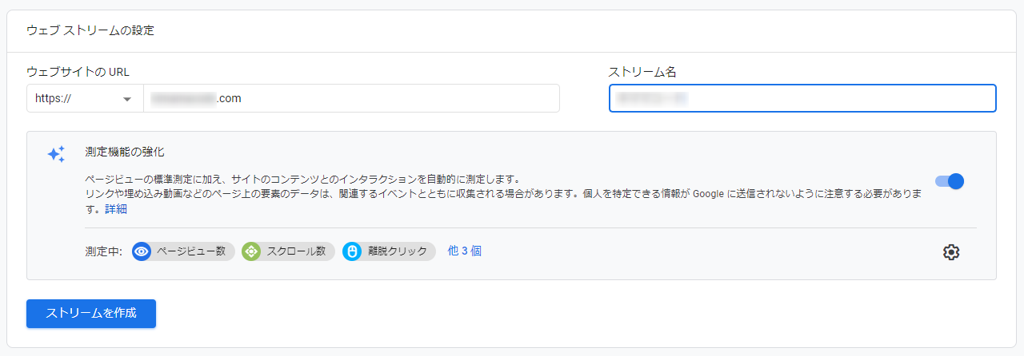The width and height of the screenshot is (1024, 356).
Task: Open the enhanced measurement settings gear
Action: click(950, 252)
